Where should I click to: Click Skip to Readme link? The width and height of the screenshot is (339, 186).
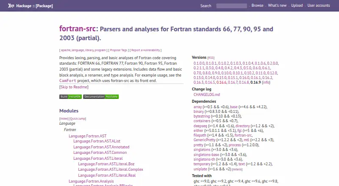(x=74, y=87)
